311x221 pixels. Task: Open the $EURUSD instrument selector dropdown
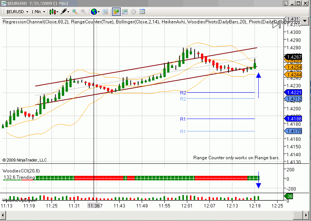click(17, 12)
